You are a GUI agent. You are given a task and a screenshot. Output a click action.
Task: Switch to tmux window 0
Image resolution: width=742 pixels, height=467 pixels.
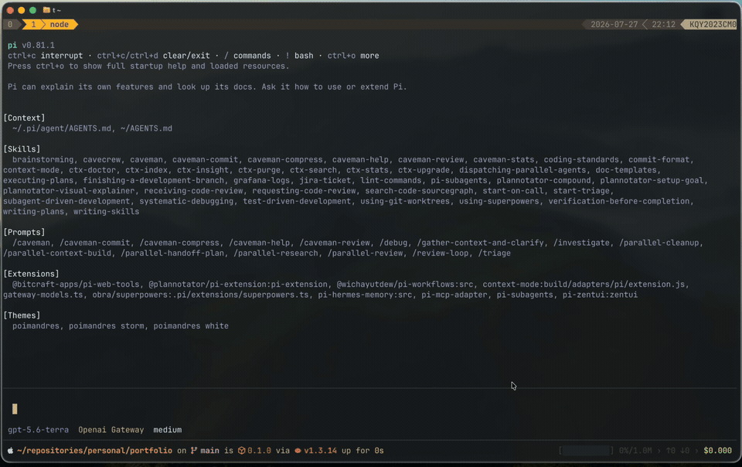pyautogui.click(x=10, y=24)
